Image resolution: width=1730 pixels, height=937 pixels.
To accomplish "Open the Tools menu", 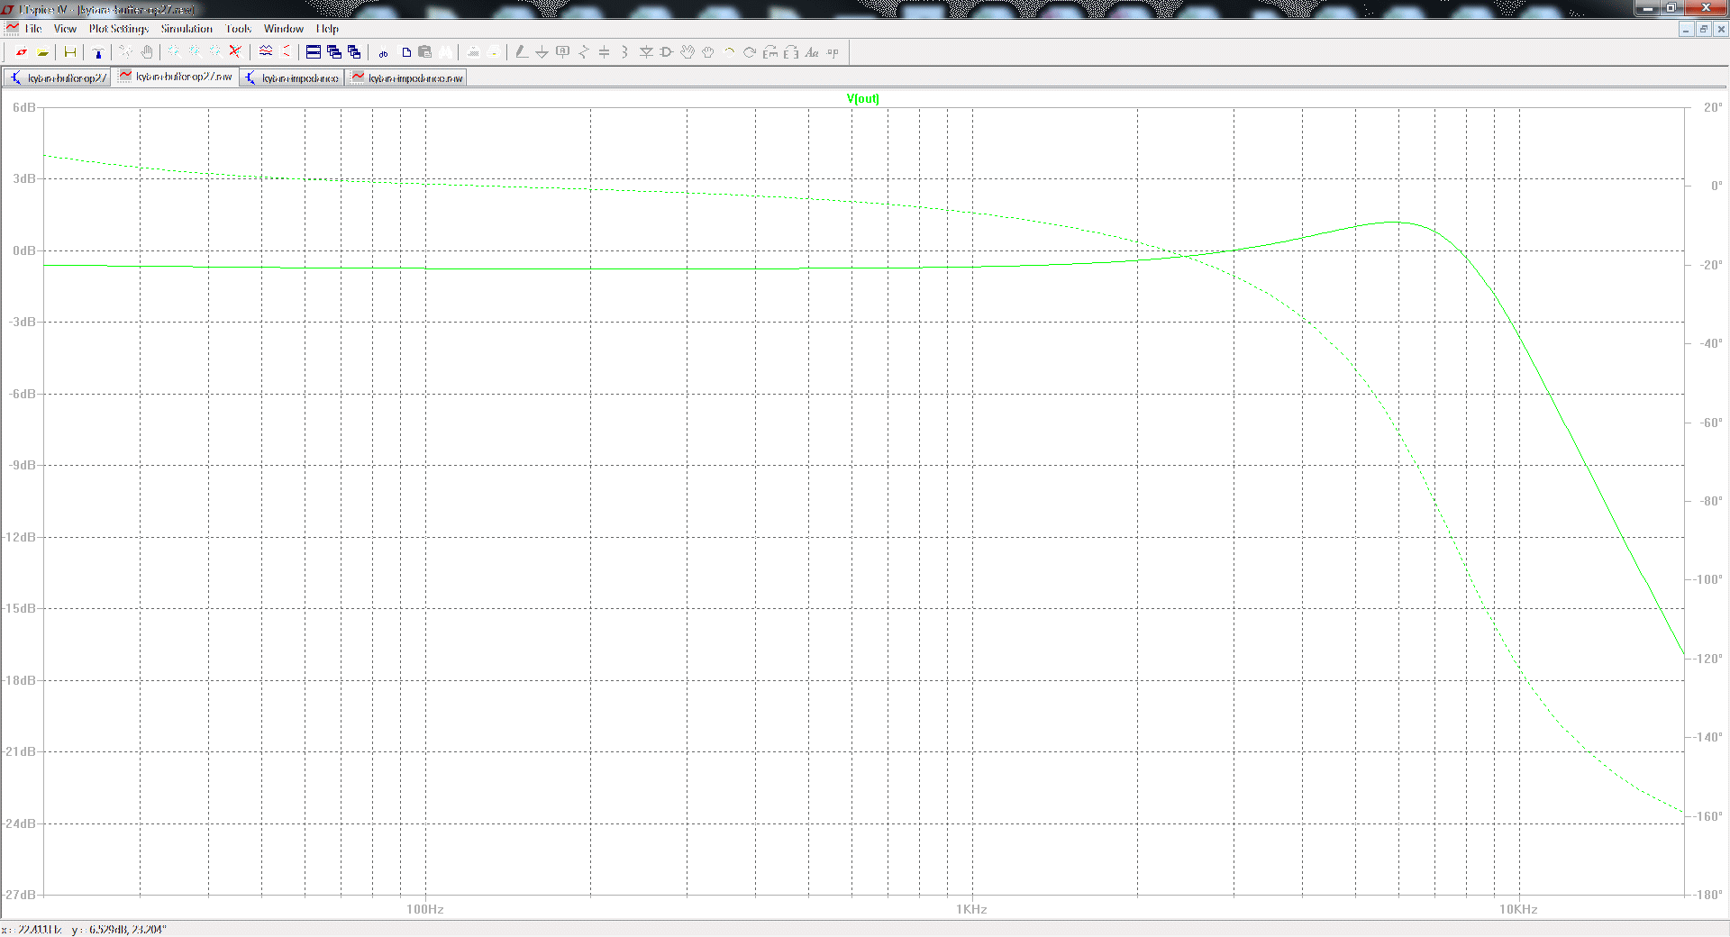I will (238, 29).
